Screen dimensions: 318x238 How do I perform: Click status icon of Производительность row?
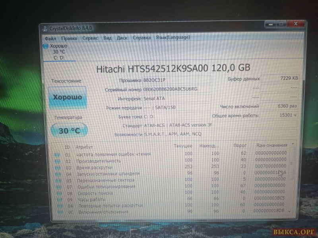(58, 161)
